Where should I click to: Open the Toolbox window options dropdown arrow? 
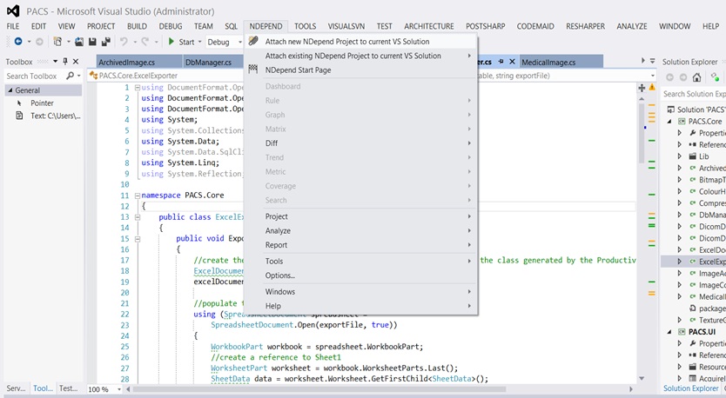pos(55,61)
